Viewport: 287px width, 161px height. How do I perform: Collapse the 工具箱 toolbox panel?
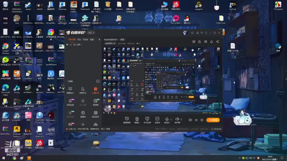click(98, 81)
